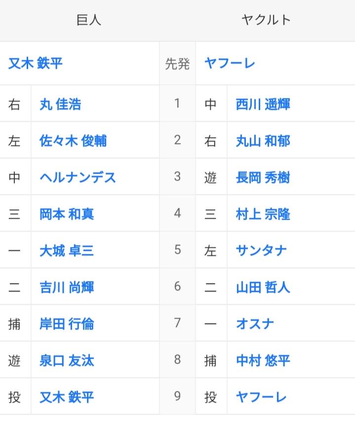
Task: Open 長岡 秀樹 player profile
Action: (263, 178)
